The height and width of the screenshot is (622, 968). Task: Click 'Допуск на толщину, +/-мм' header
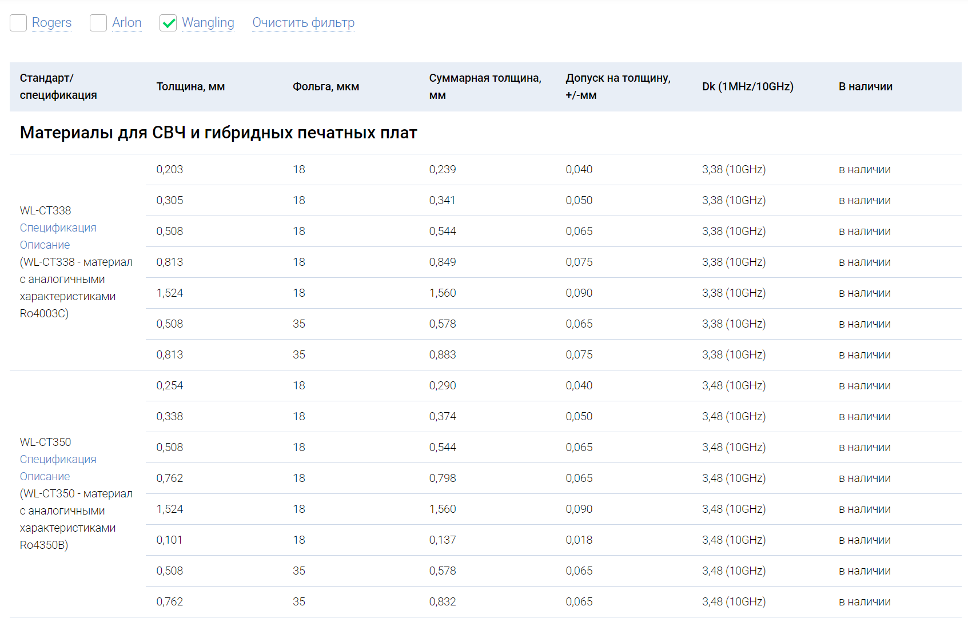coord(618,86)
